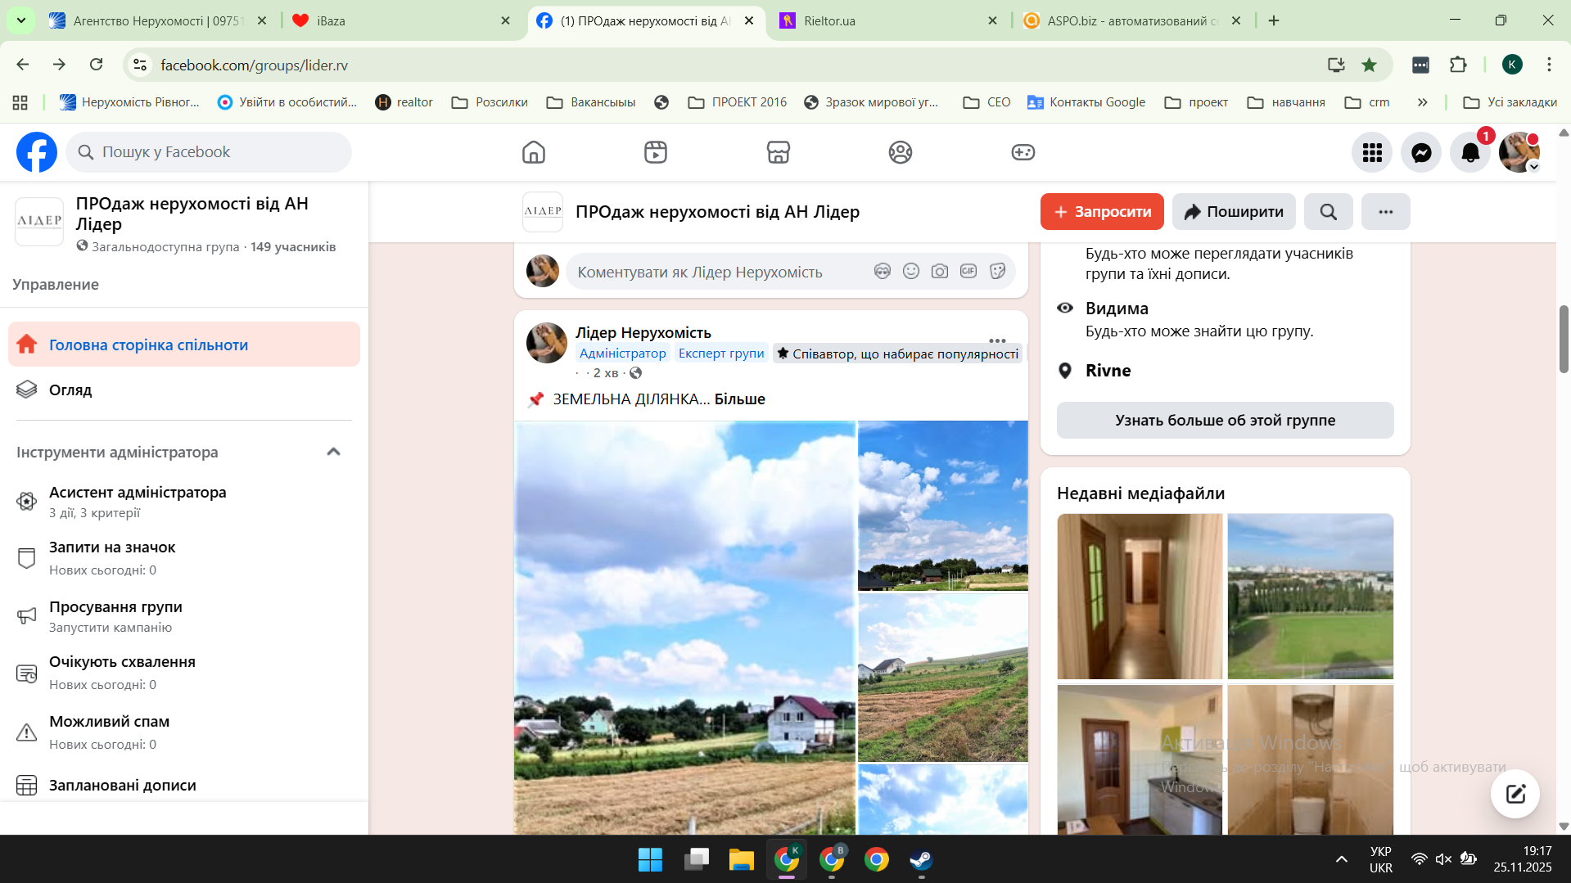1571x883 pixels.
Task: Open the account menu via the profile avatar
Action: click(x=1519, y=152)
